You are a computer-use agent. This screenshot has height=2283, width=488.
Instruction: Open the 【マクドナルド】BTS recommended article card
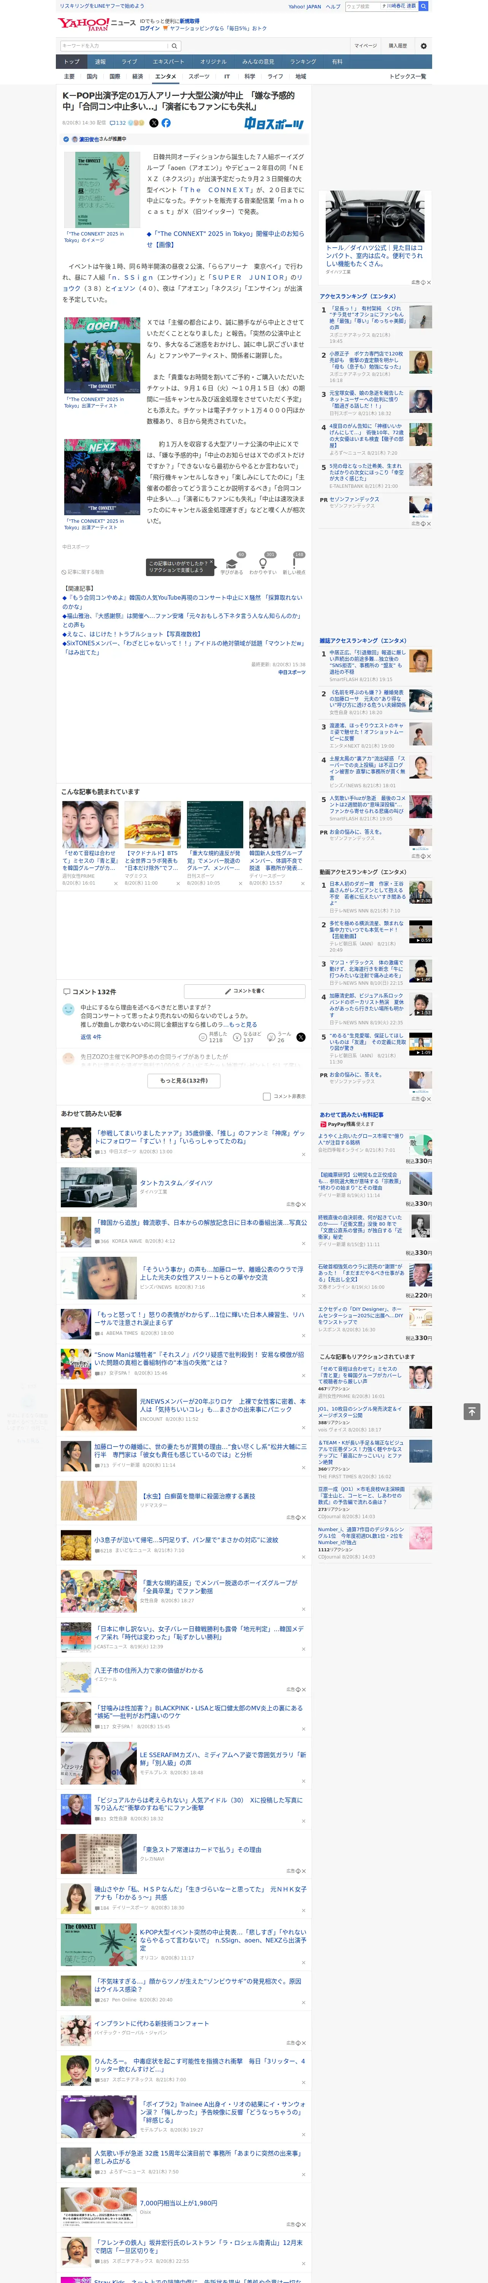point(152,843)
